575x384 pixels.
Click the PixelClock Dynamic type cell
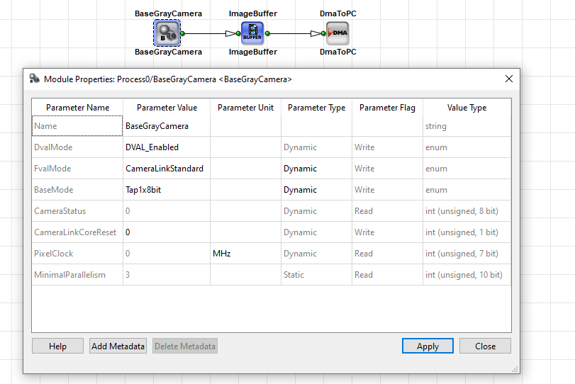316,254
